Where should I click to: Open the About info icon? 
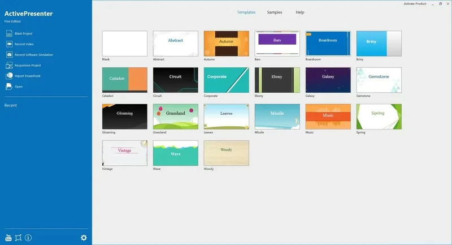pyautogui.click(x=28, y=238)
